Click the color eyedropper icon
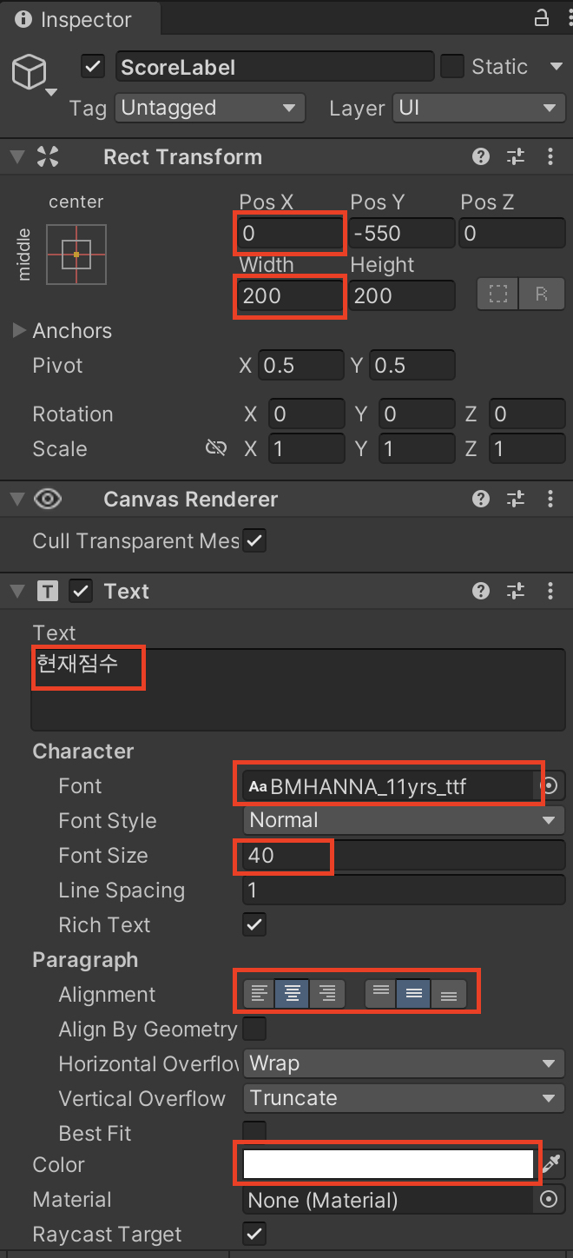The image size is (573, 1258). point(551,1165)
